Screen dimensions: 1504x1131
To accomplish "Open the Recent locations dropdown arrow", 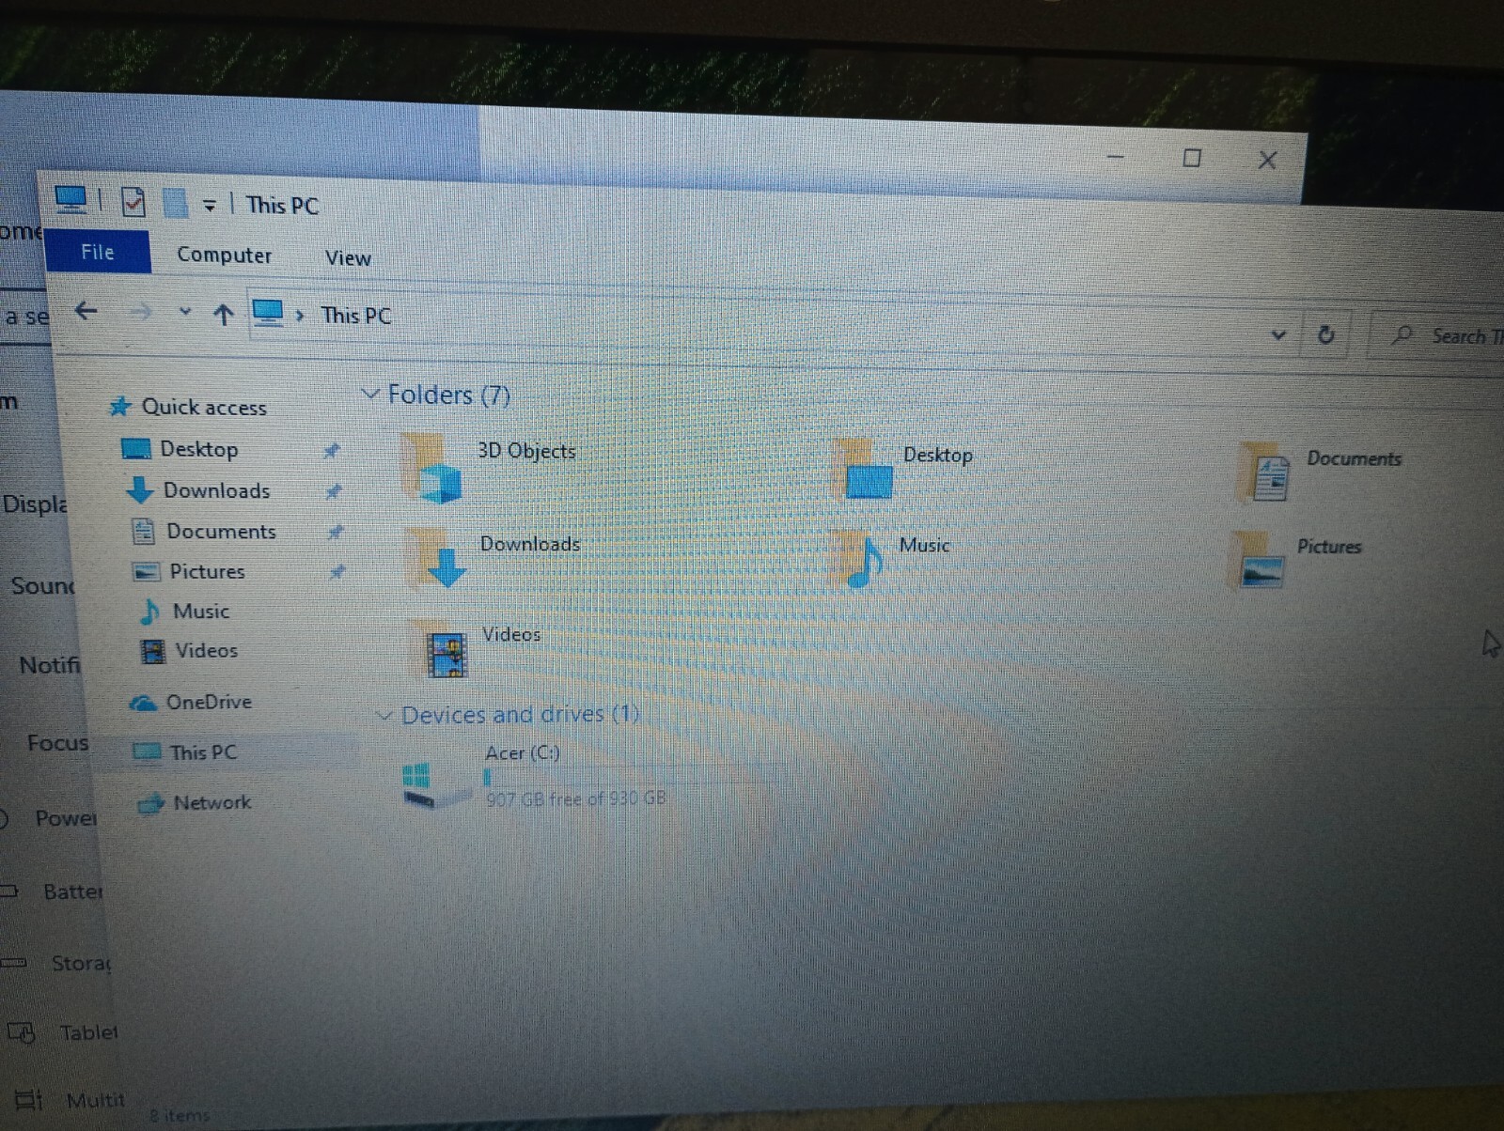I will click(185, 313).
